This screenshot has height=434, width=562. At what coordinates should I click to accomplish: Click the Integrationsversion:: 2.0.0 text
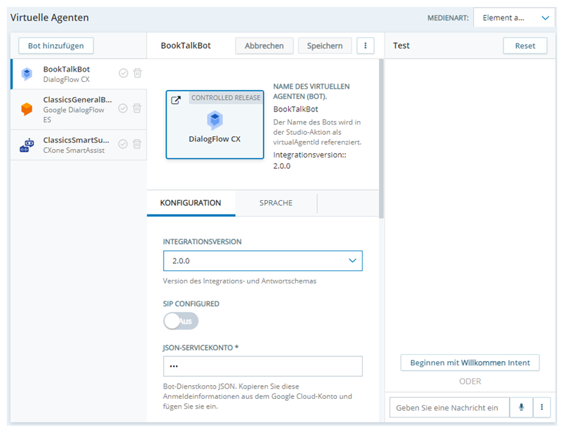click(310, 160)
